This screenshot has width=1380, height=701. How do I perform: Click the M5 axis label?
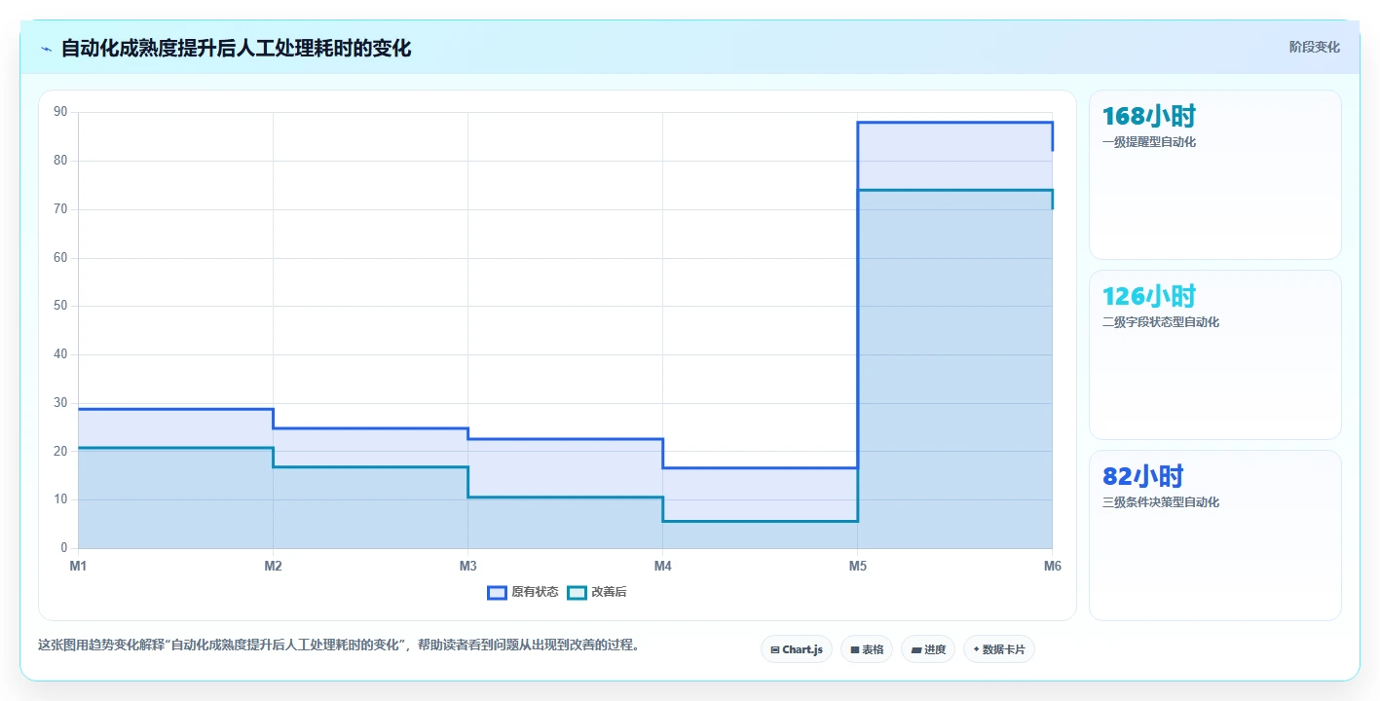click(857, 566)
